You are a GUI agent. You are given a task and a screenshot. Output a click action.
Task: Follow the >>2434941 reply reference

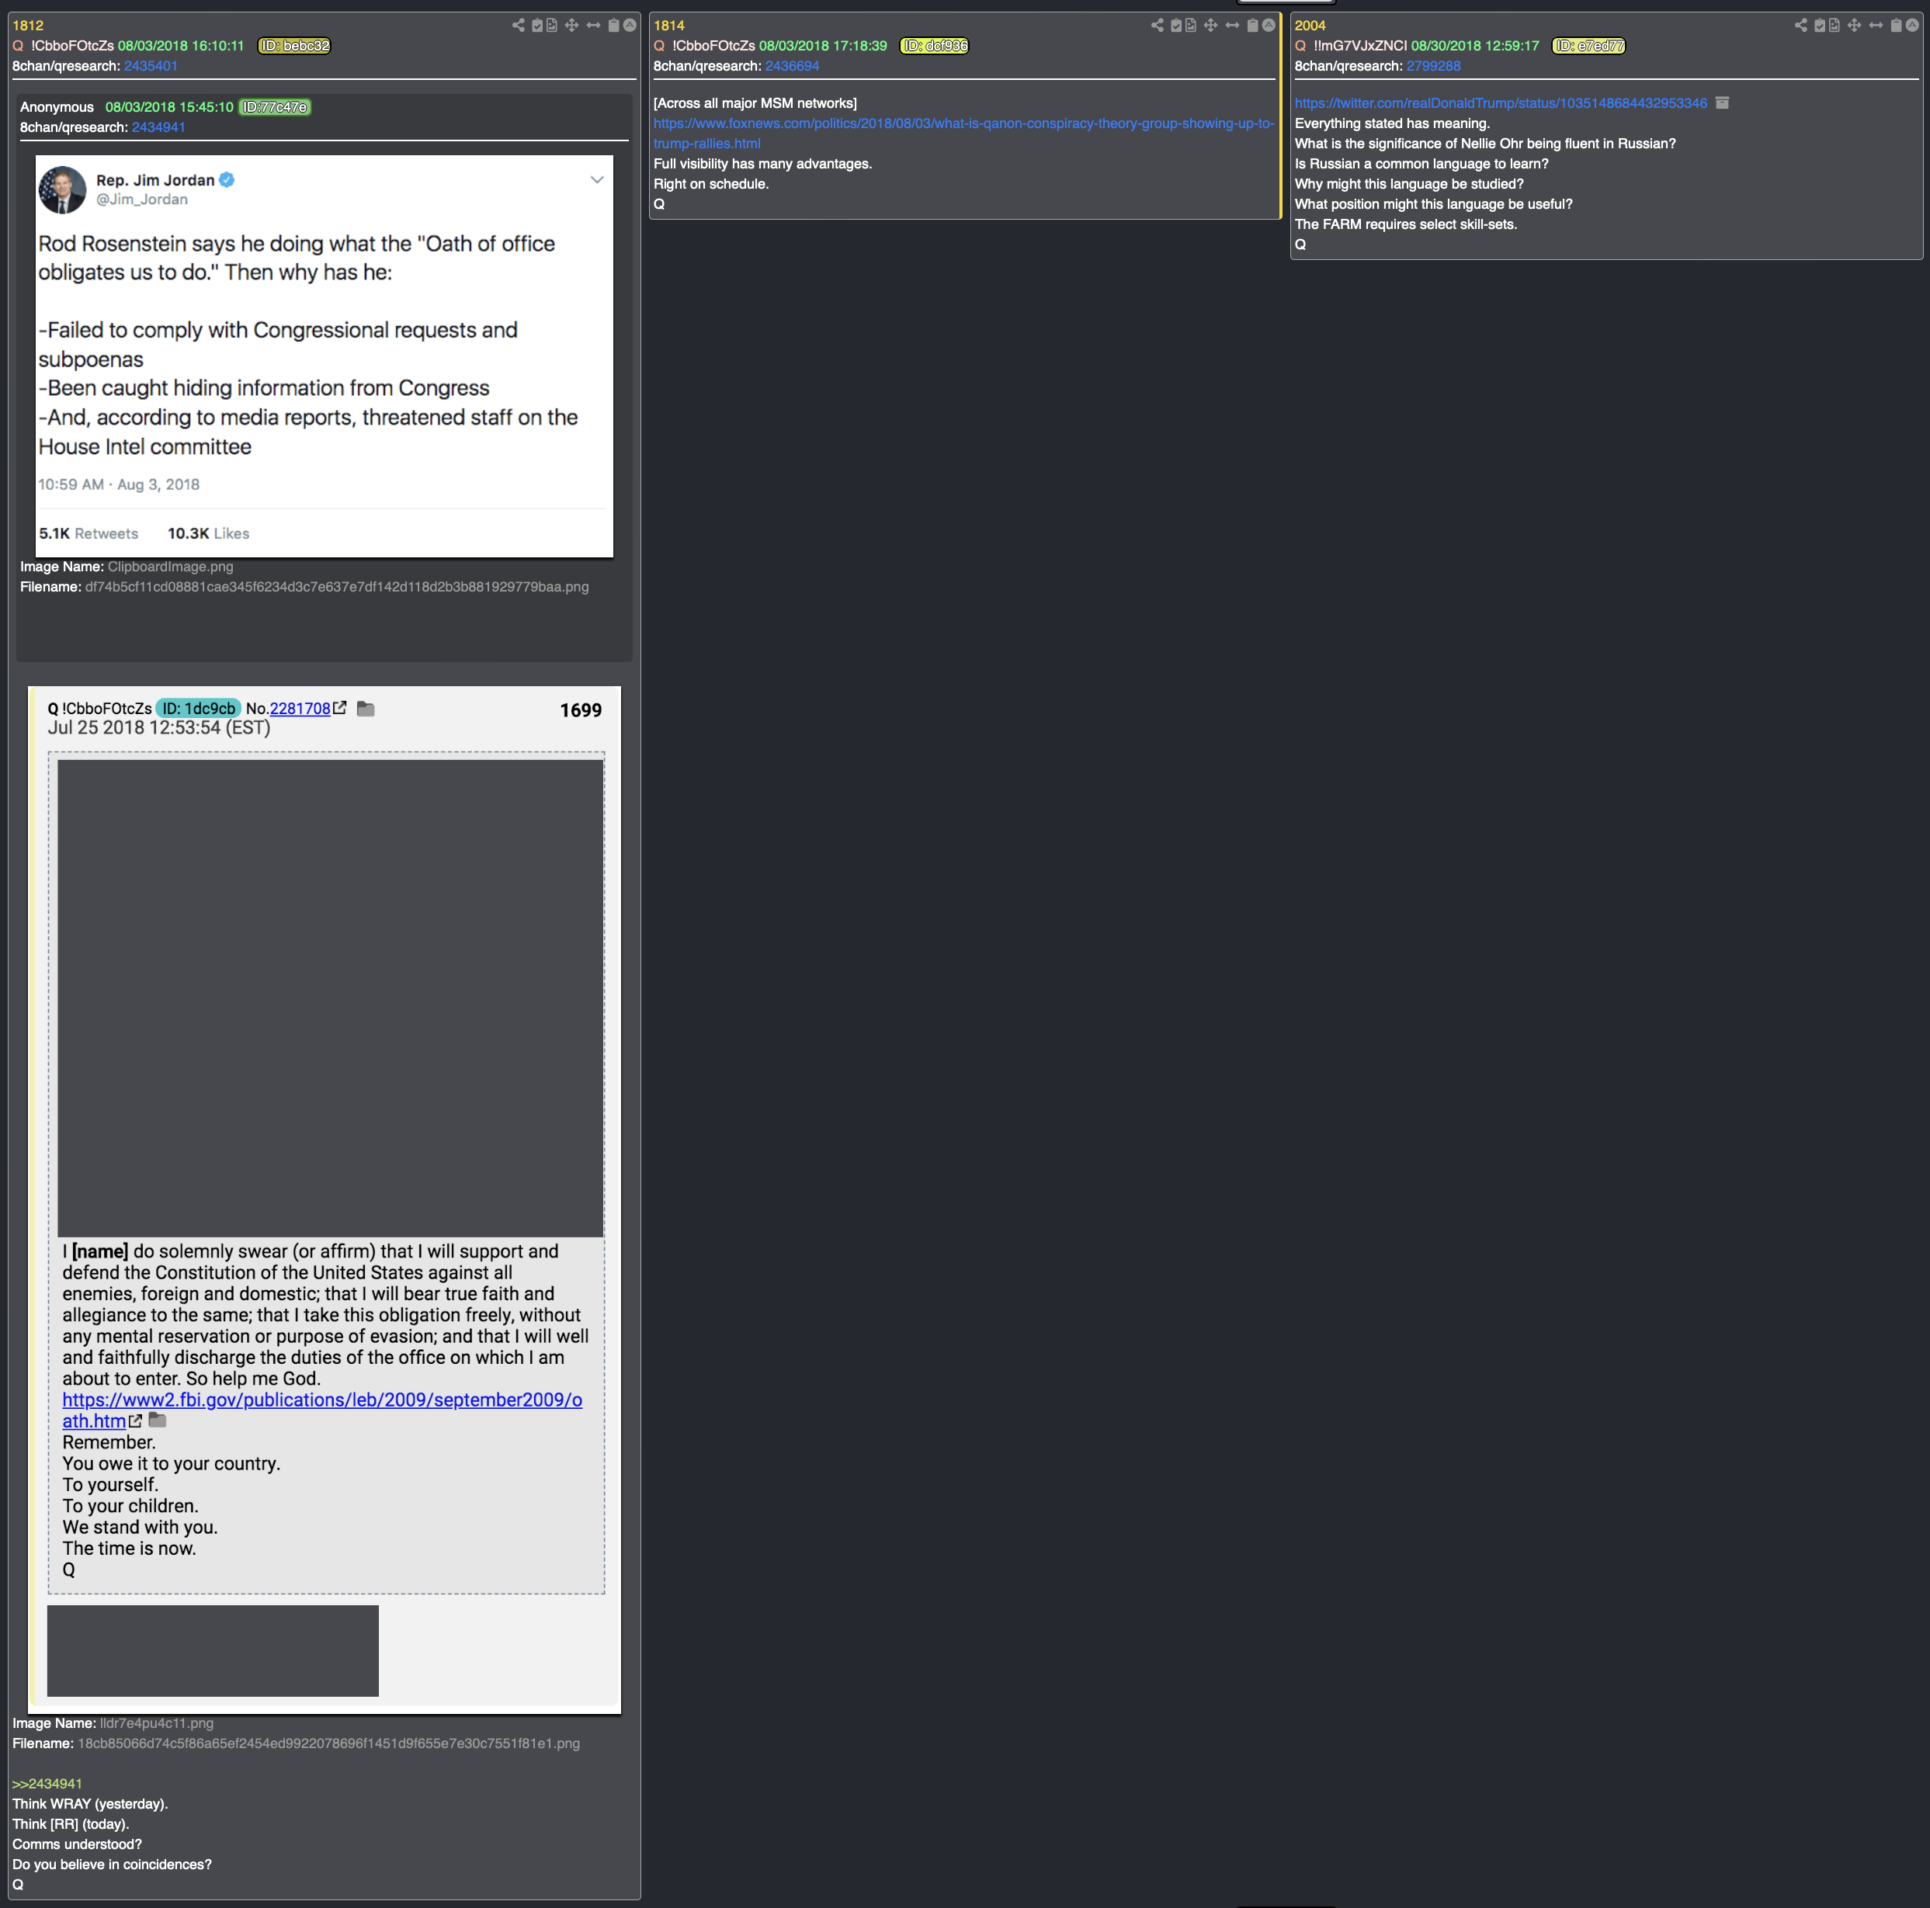pos(47,1783)
